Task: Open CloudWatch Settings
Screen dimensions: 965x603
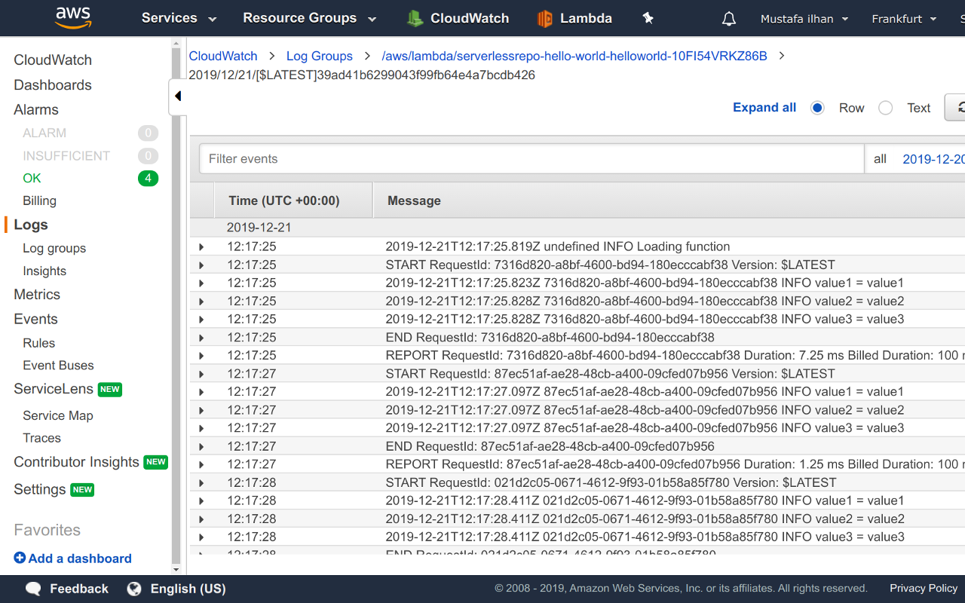Action: point(39,489)
